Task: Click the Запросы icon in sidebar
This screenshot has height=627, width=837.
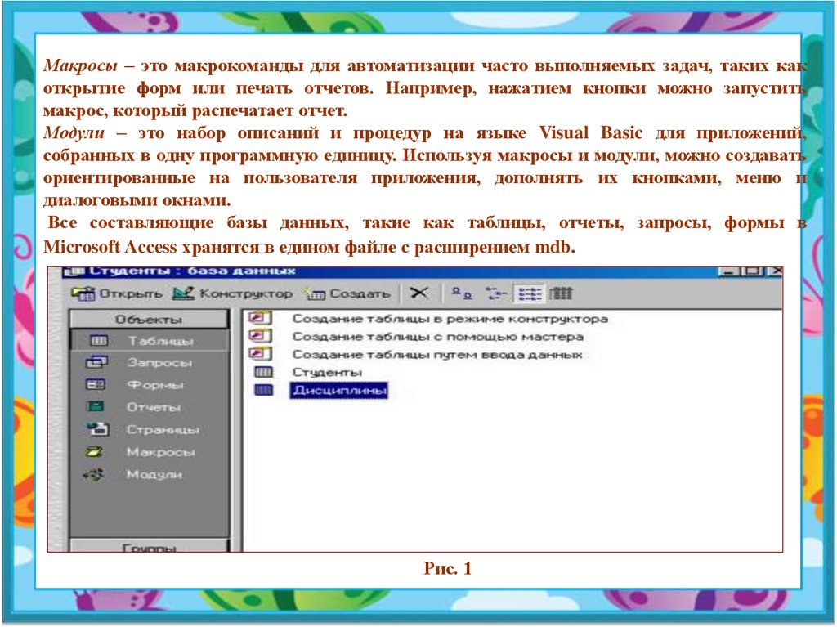Action: (x=96, y=362)
